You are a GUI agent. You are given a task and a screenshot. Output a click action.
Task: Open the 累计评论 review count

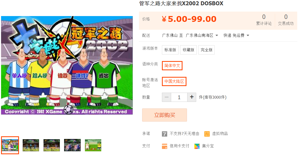264,20
